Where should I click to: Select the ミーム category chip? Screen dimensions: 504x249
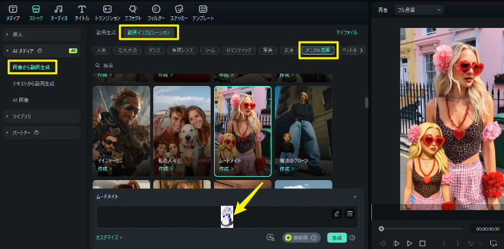pyautogui.click(x=210, y=50)
